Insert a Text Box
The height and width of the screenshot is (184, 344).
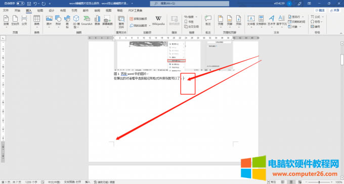coord(251,21)
